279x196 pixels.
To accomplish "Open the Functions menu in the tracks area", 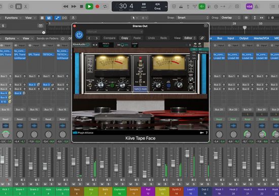I will pyautogui.click(x=13, y=18).
